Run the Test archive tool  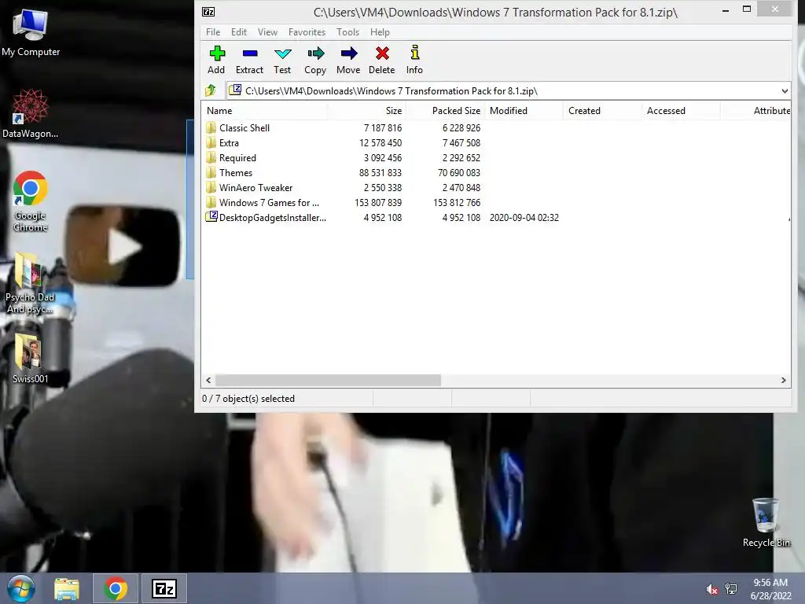[x=282, y=53]
